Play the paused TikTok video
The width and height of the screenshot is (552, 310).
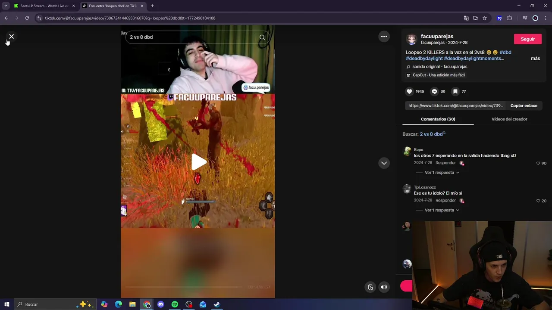click(x=198, y=162)
